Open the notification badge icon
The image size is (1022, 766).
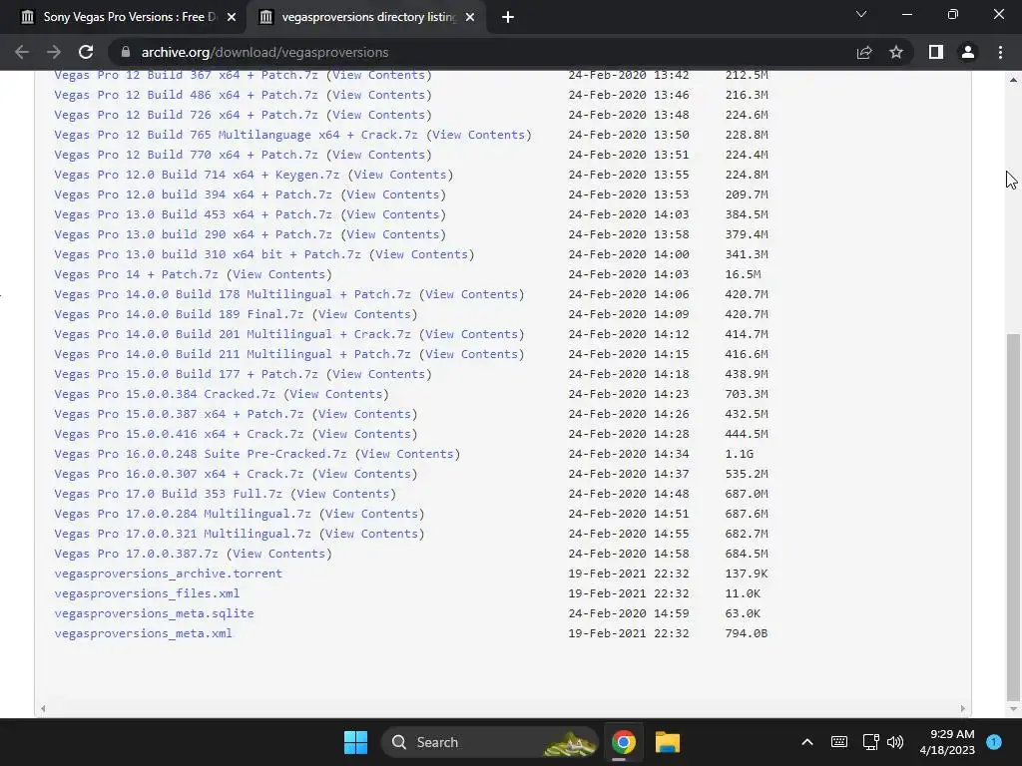[x=994, y=742]
